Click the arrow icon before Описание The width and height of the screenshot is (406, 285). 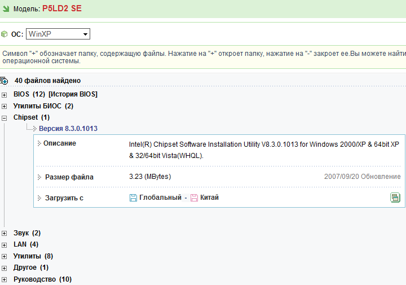(39, 143)
